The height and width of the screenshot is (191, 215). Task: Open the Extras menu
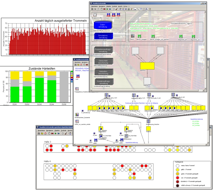(125, 6)
